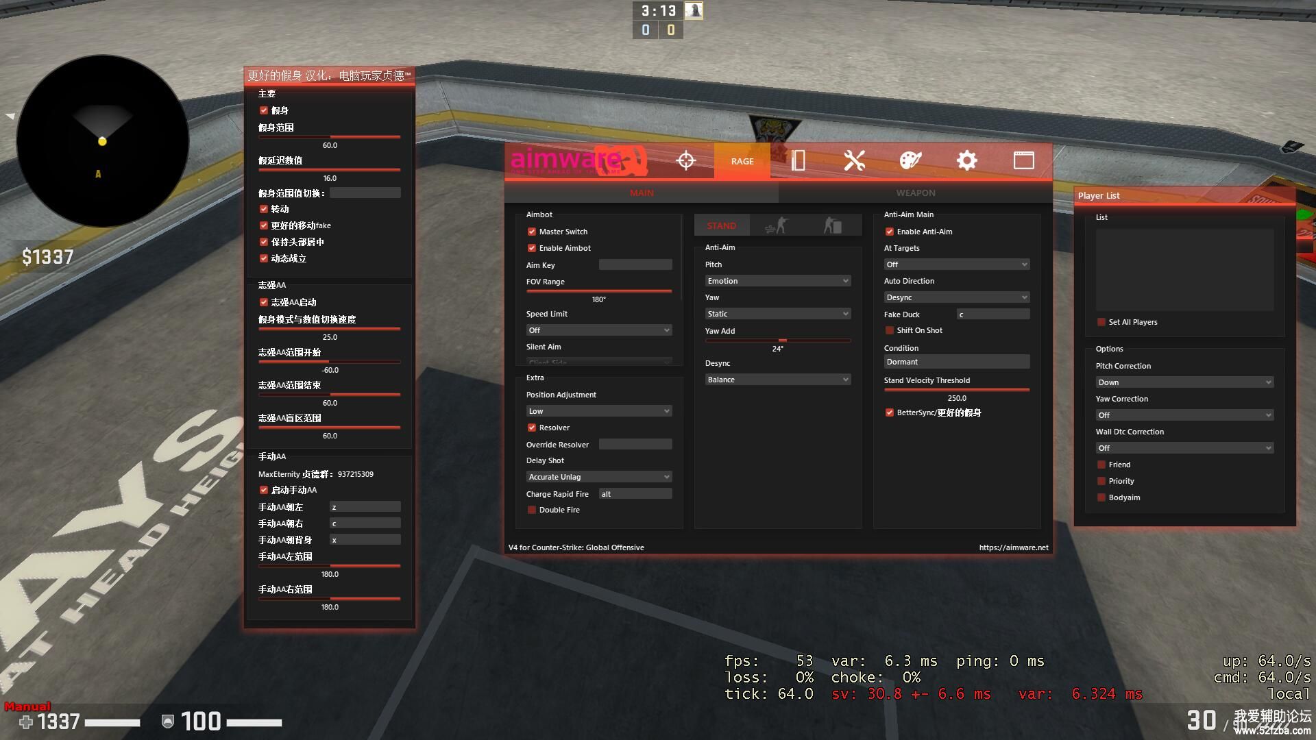This screenshot has height=740, width=1316.
Task: Open the crosshair Legitbot tab icon
Action: coord(685,161)
